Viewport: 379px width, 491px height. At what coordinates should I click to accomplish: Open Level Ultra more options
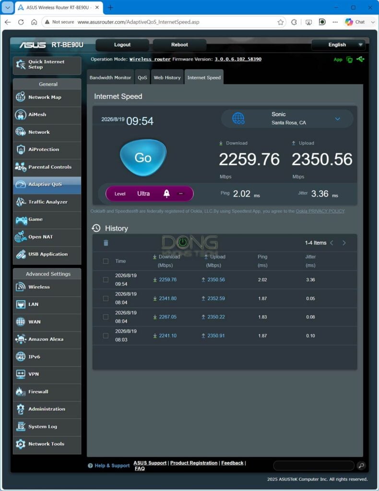[x=181, y=194]
